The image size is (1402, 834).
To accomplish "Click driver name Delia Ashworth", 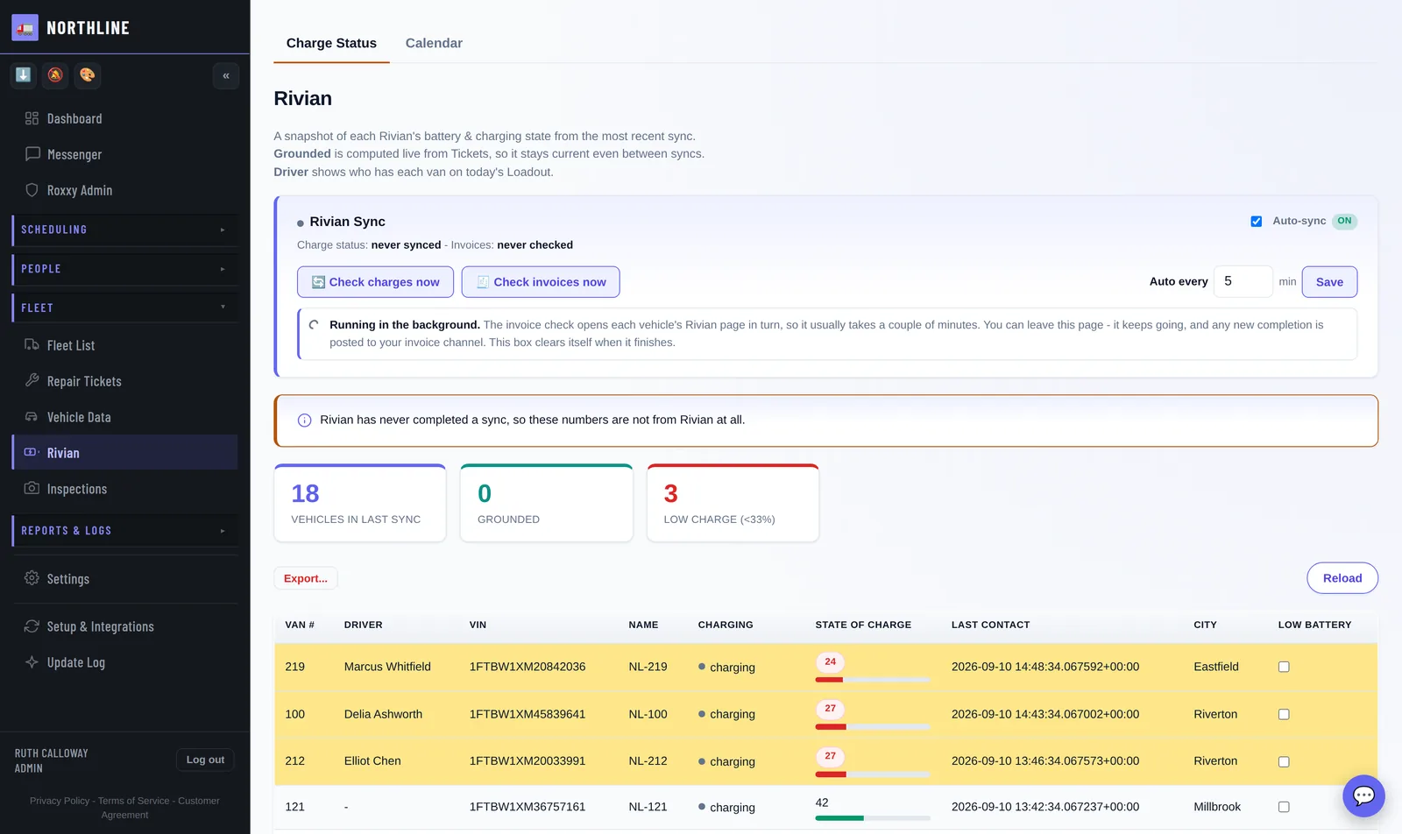I will (383, 714).
